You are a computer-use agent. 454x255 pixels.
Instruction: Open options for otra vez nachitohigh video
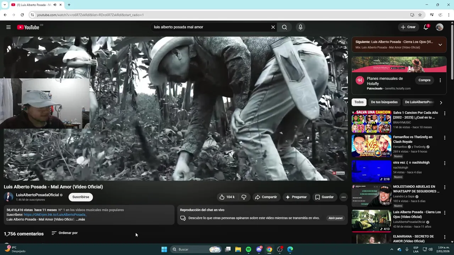point(444,163)
